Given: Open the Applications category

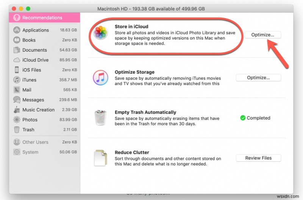Looking at the screenshot, I should tap(44, 30).
